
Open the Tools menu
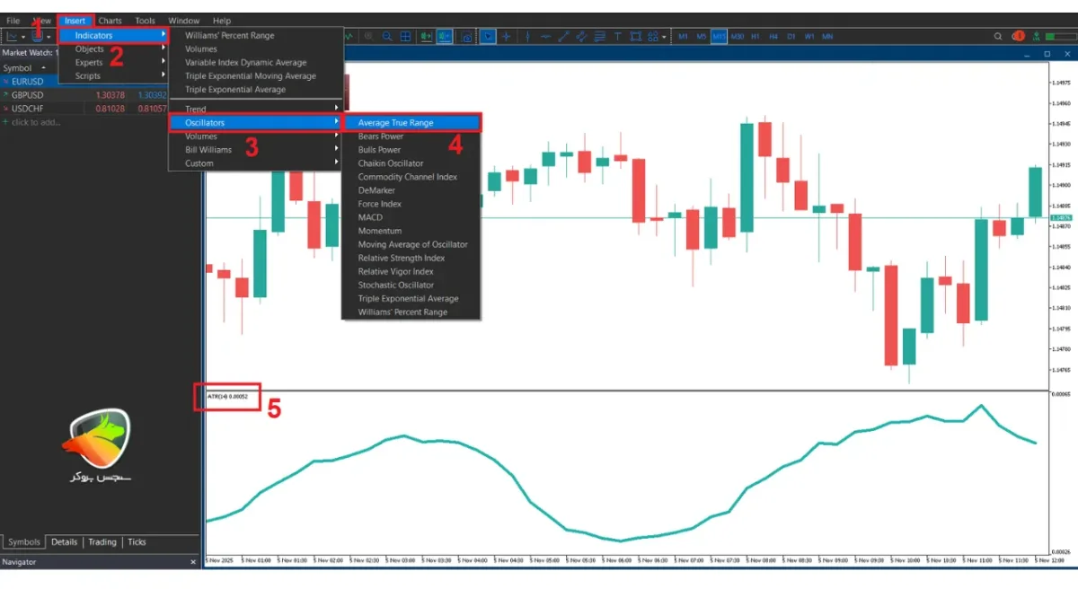(x=145, y=21)
